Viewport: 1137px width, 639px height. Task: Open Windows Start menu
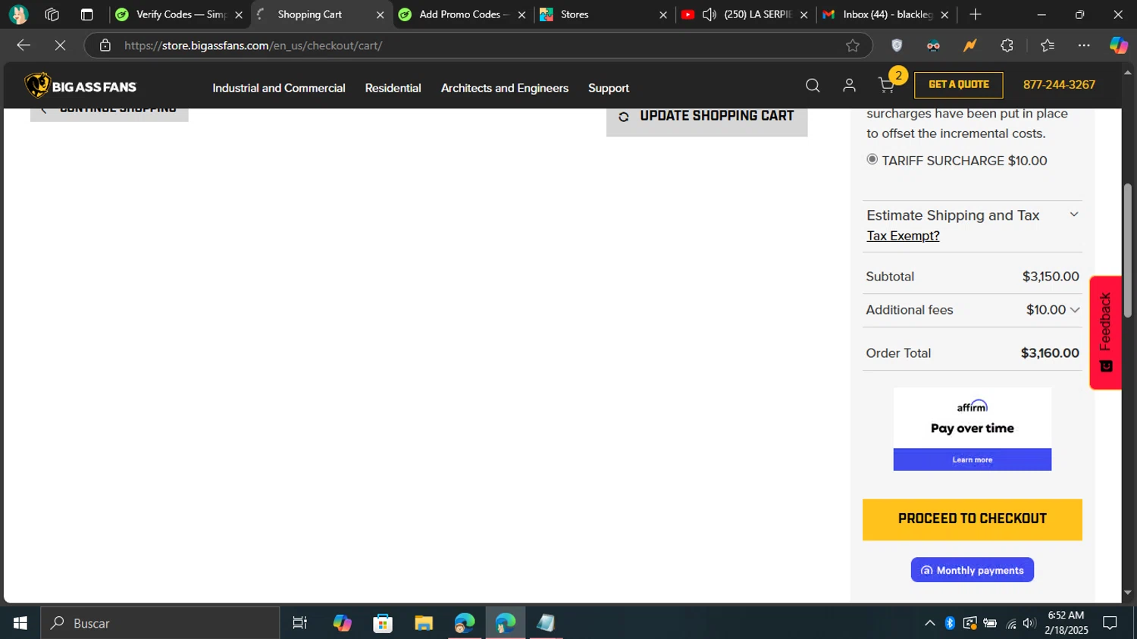click(x=20, y=623)
